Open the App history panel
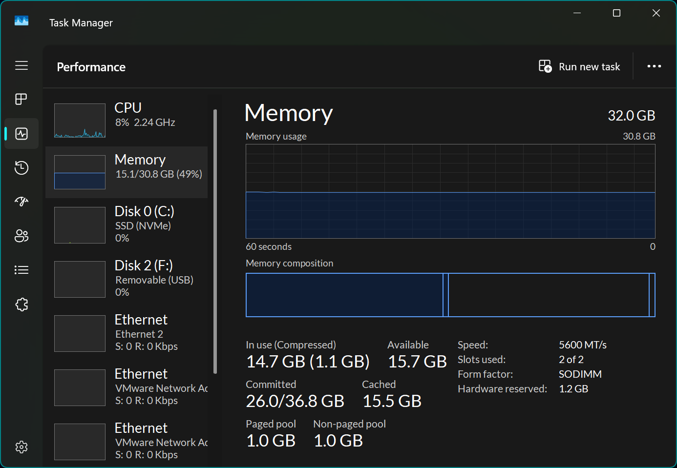Screen dimensions: 677x468 click(21, 167)
